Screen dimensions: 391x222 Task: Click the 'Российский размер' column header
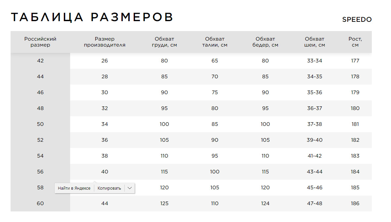click(x=40, y=42)
